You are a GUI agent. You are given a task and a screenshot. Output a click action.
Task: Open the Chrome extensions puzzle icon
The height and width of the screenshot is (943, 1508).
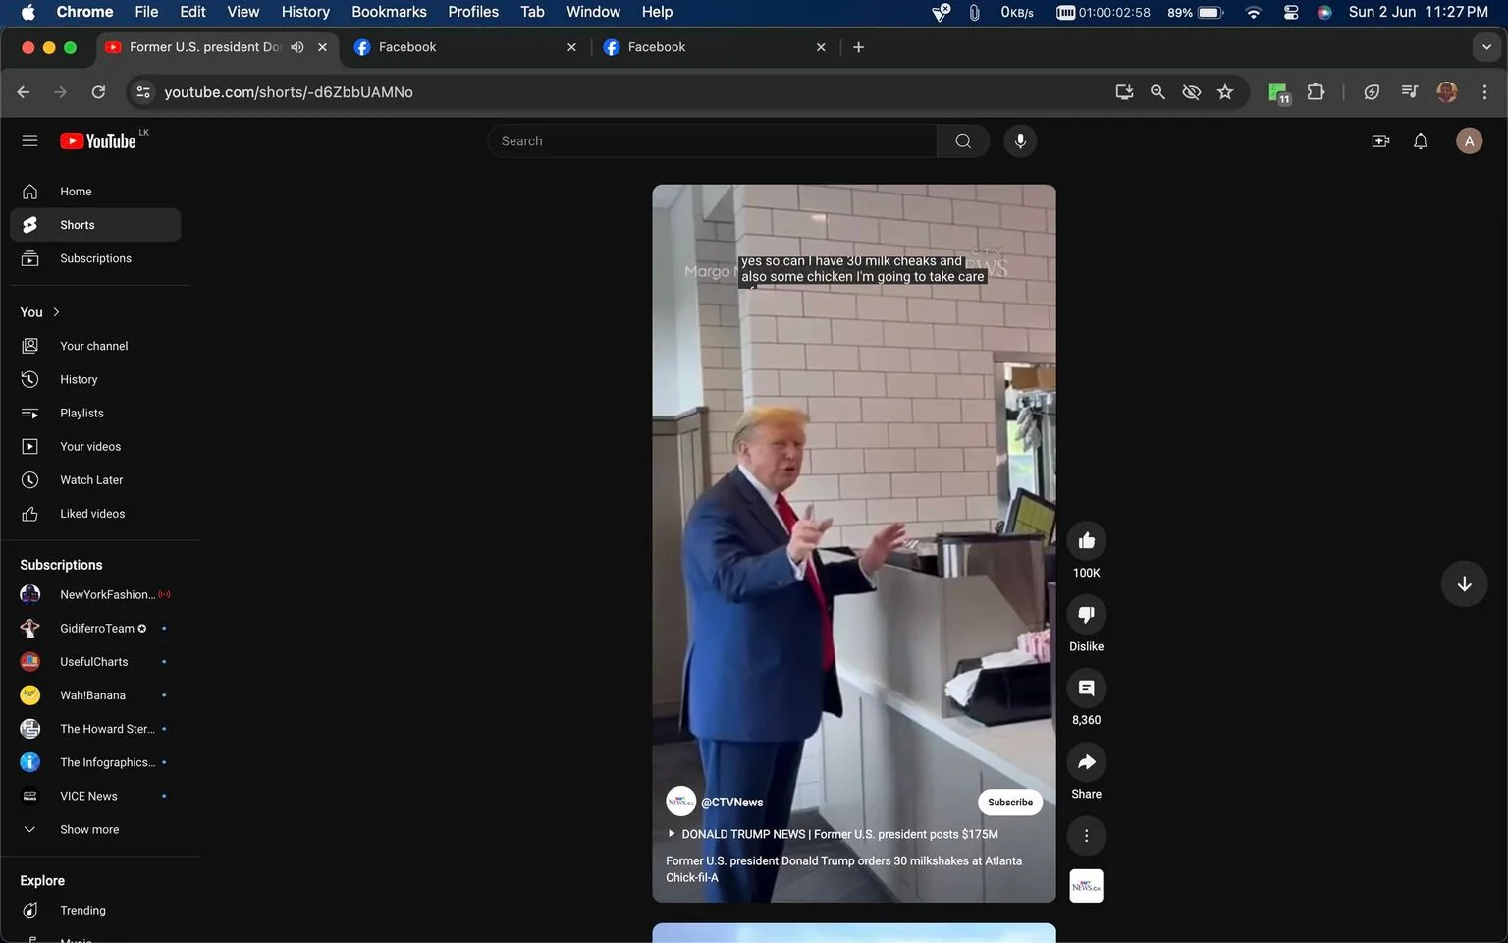pos(1316,91)
